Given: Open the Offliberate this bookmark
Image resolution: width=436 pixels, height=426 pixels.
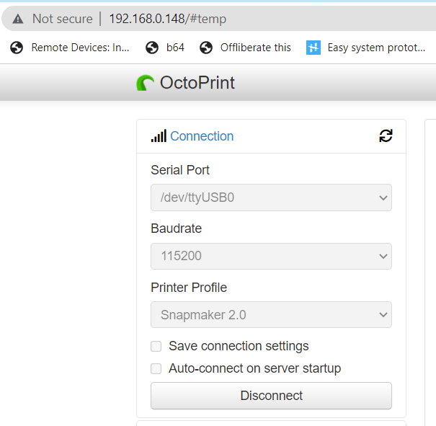Looking at the screenshot, I should pyautogui.click(x=256, y=48).
